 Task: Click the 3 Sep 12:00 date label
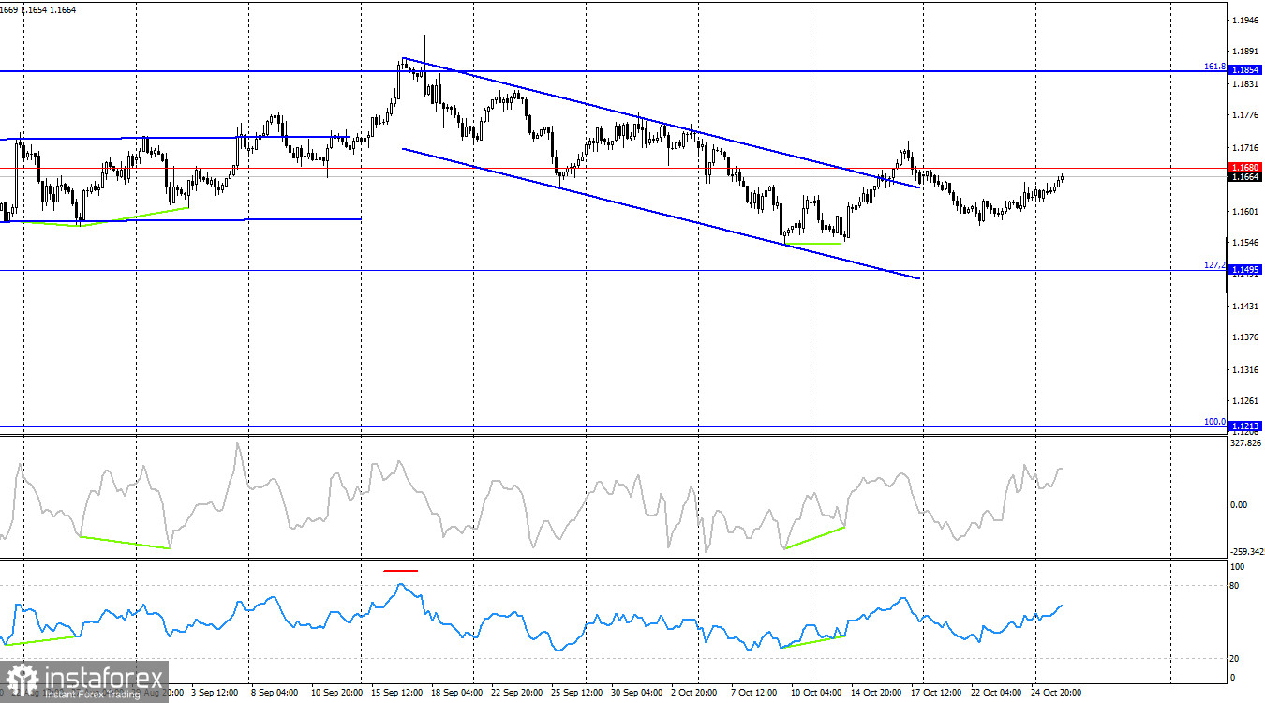point(216,693)
